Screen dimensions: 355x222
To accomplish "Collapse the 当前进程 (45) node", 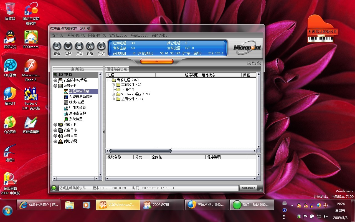I will click(x=109, y=80).
